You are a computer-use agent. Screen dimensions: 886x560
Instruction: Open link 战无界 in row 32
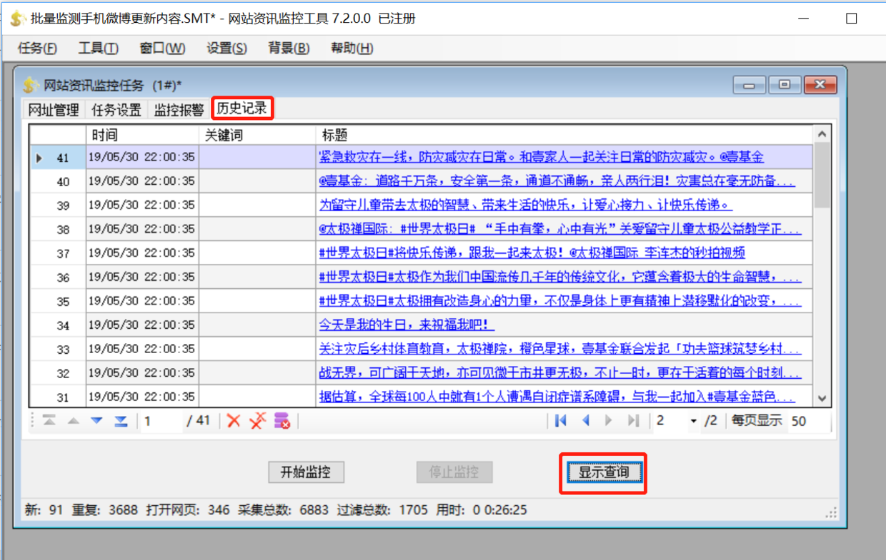pyautogui.click(x=559, y=372)
